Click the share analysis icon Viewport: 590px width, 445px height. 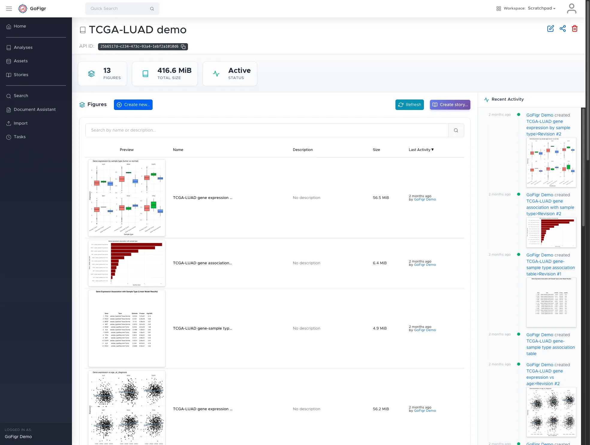coord(563,28)
